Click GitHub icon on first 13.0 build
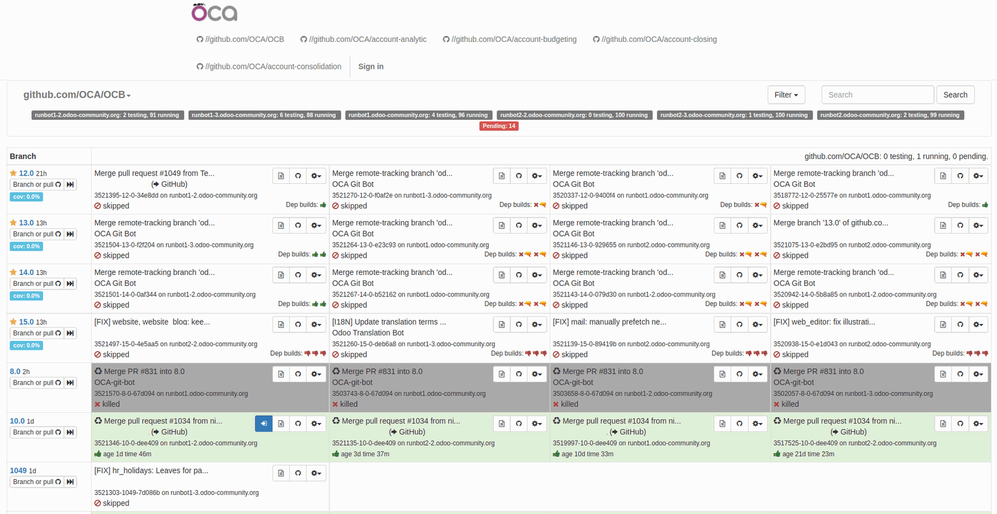 point(298,226)
